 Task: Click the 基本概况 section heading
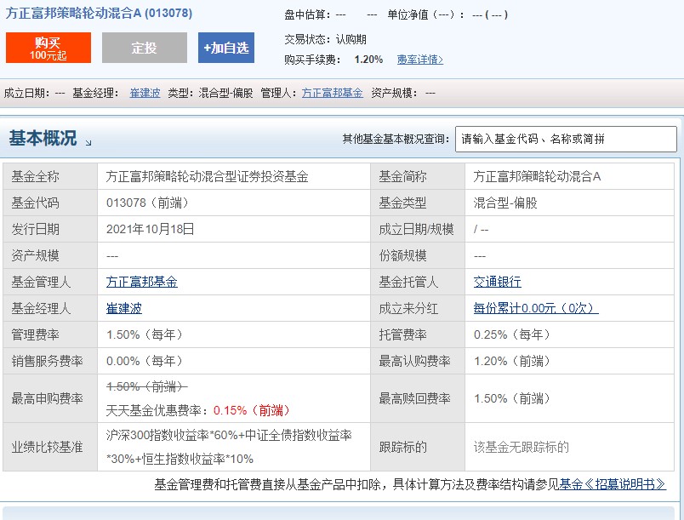pyautogui.click(x=43, y=138)
